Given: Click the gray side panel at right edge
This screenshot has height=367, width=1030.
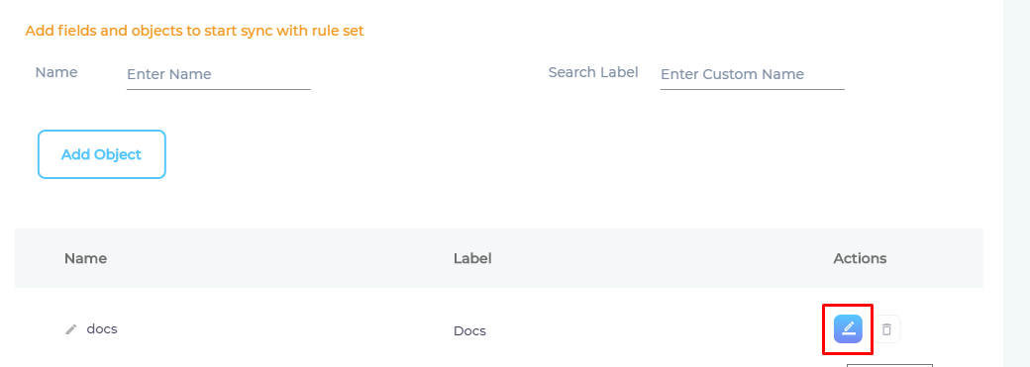Looking at the screenshot, I should click(1016, 183).
